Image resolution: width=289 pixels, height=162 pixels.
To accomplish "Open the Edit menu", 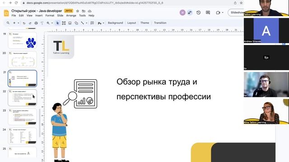I will (21, 16).
